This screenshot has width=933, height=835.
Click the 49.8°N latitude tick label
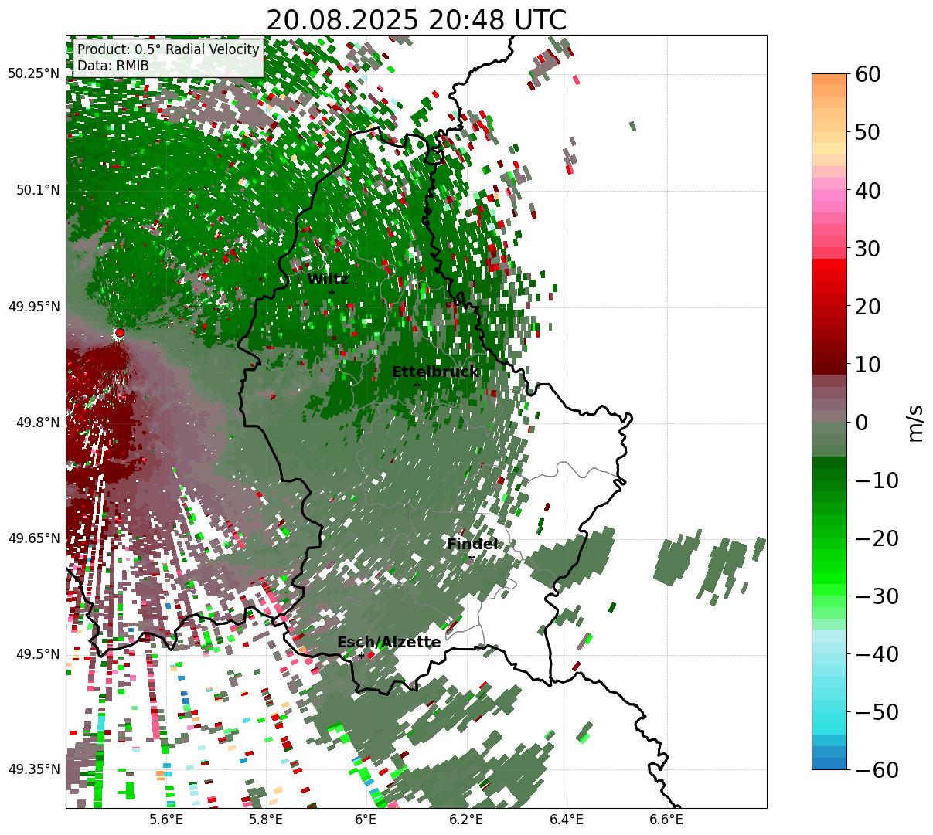pos(36,423)
